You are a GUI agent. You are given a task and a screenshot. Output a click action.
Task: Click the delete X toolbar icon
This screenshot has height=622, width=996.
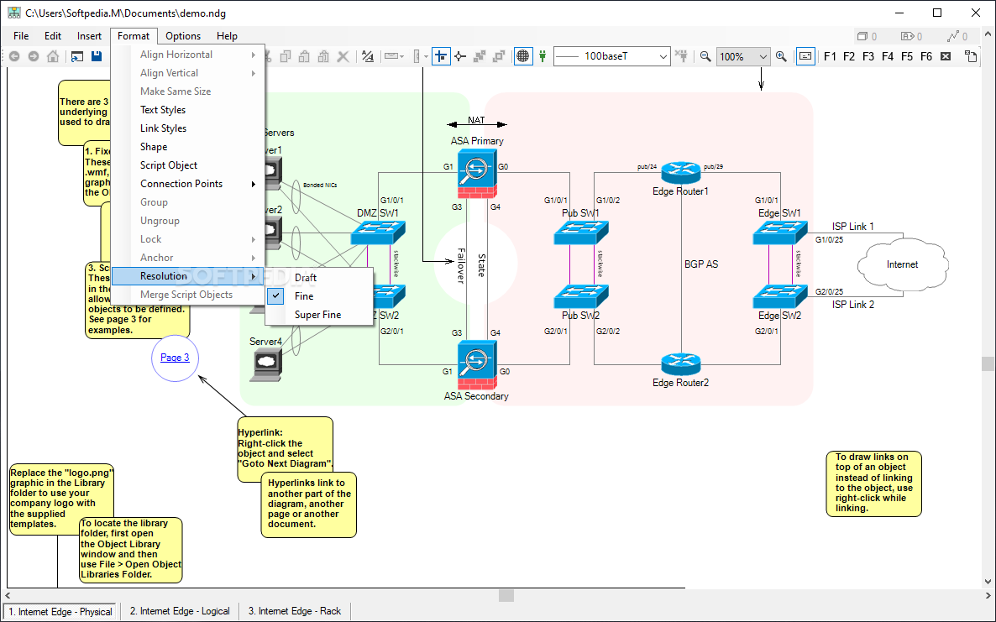pyautogui.click(x=343, y=56)
